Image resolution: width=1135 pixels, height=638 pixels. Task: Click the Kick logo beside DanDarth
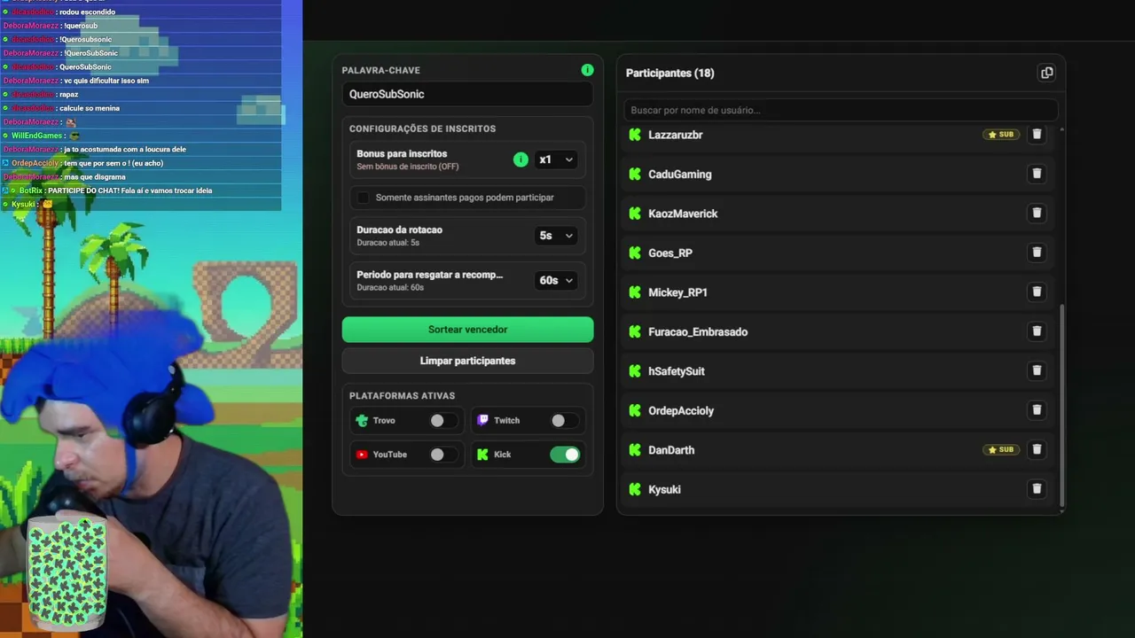click(x=635, y=450)
